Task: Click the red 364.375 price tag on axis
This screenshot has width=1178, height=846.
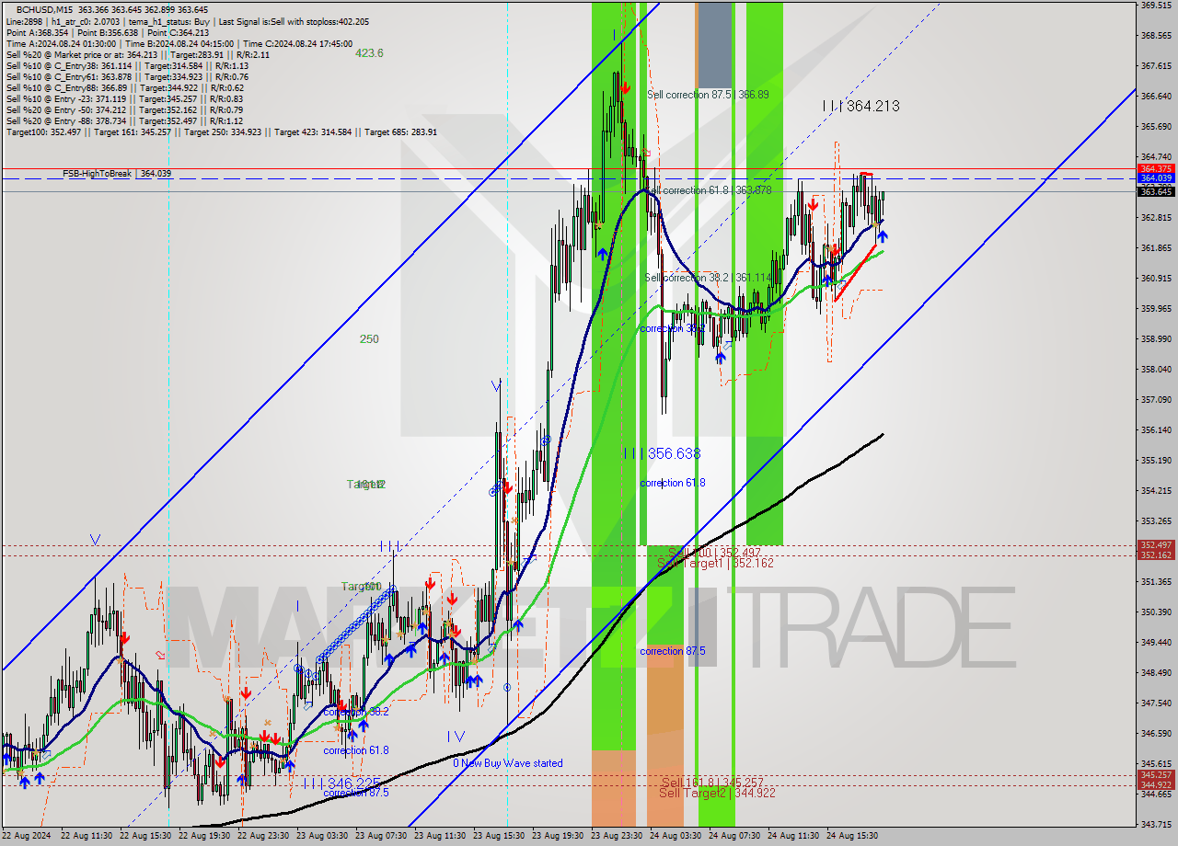Action: (1156, 168)
